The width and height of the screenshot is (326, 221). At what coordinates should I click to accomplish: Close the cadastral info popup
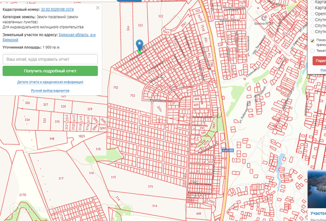[x=97, y=8]
